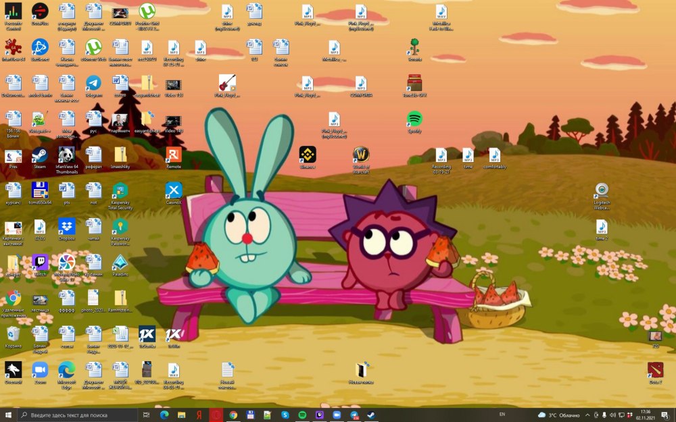Open the Telegram desktop shortcut
The image size is (676, 422).
click(93, 86)
